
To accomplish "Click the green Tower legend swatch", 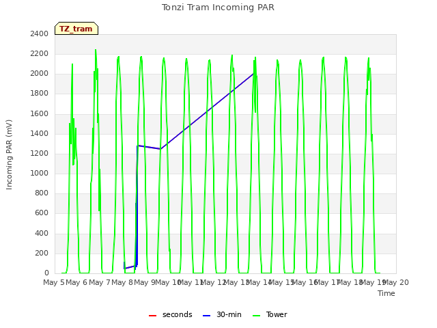I will click(x=256, y=316).
